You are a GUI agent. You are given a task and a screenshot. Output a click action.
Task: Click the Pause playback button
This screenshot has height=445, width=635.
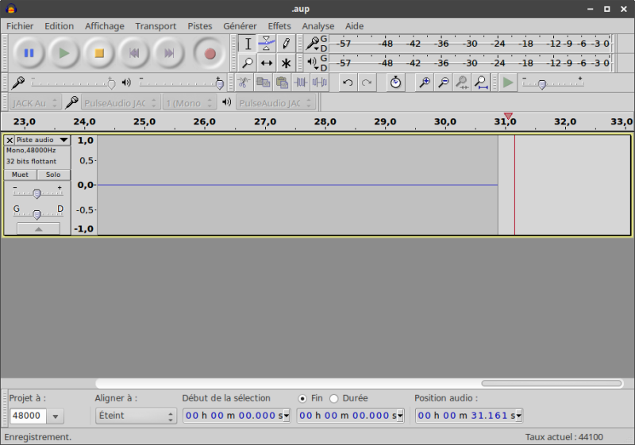(29, 53)
